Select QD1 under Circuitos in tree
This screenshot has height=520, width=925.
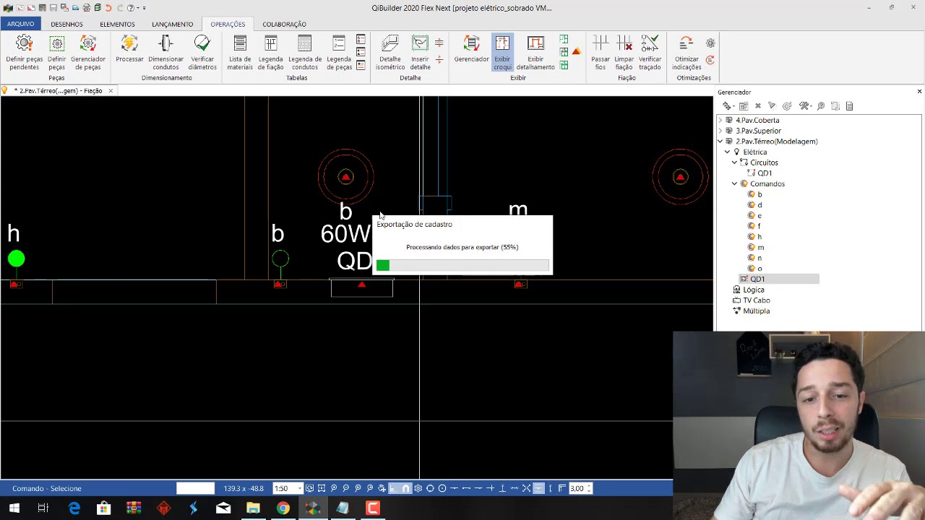[x=765, y=173]
